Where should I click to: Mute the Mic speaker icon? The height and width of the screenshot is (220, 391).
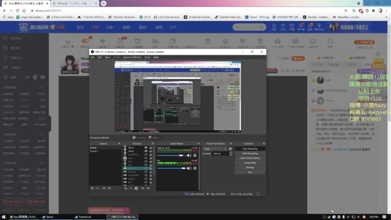click(189, 168)
